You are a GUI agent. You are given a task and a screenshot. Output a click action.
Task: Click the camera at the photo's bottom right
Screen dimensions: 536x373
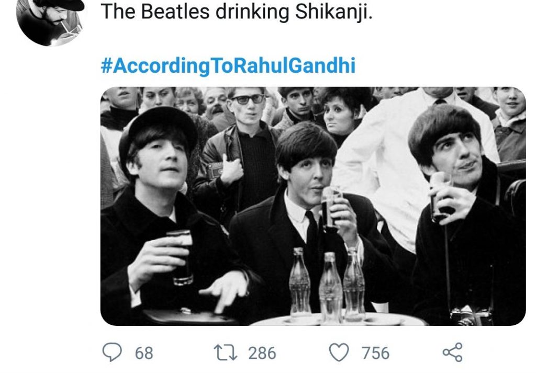468,315
